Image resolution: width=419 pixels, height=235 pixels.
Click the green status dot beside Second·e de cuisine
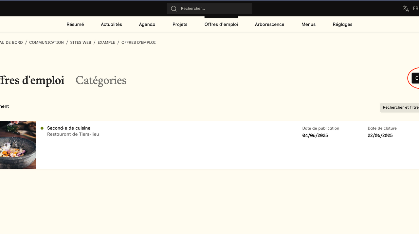[42, 128]
